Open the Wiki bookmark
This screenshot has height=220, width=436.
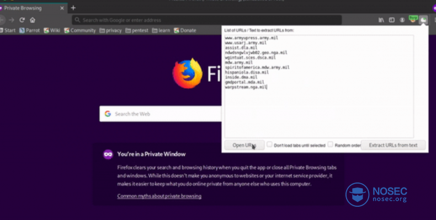point(52,30)
